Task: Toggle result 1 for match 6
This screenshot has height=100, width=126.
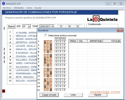Action: tap(45, 58)
